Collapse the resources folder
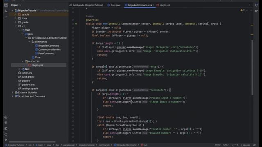 tap(23, 61)
